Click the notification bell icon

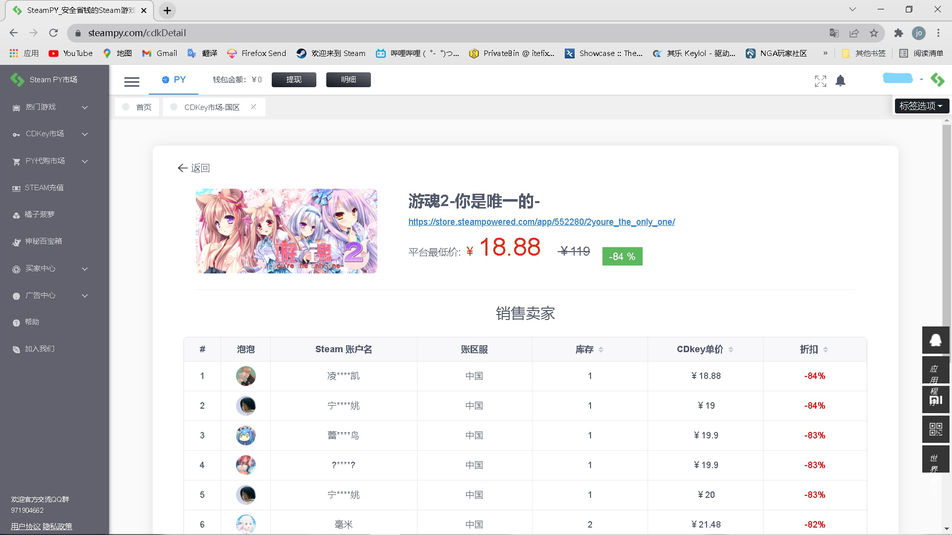tap(840, 81)
